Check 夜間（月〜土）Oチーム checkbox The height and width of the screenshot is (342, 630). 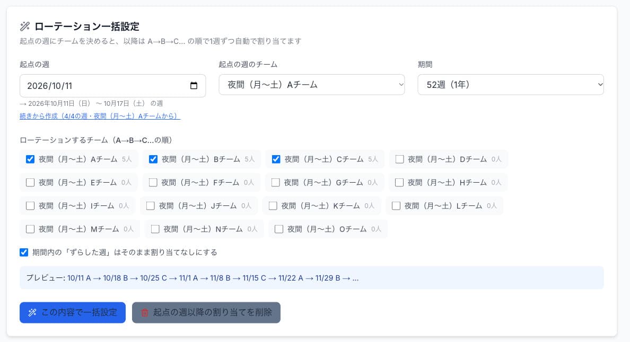coord(279,229)
